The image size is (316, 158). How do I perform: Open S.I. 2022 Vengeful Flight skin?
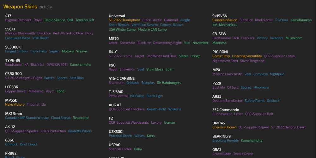(23, 78)
